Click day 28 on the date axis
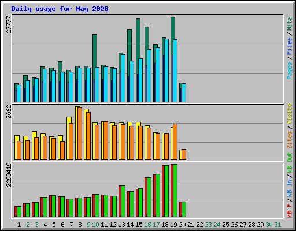This screenshot has width=296, height=231. click(x=251, y=225)
